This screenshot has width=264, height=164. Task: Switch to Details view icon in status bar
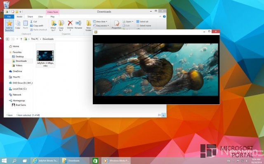pyautogui.click(x=160, y=115)
